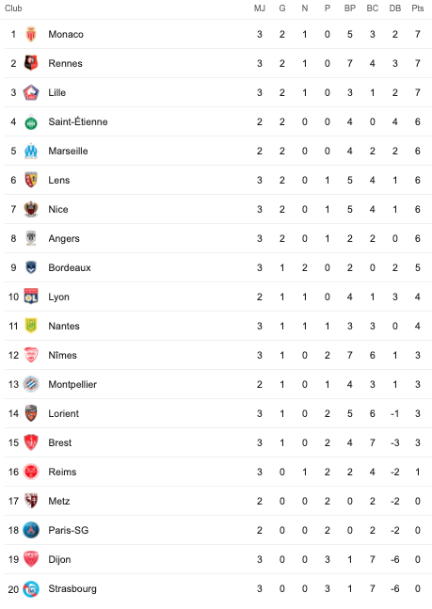Image resolution: width=432 pixels, height=609 pixels.
Task: Click the Rennes club crest
Action: (x=31, y=63)
